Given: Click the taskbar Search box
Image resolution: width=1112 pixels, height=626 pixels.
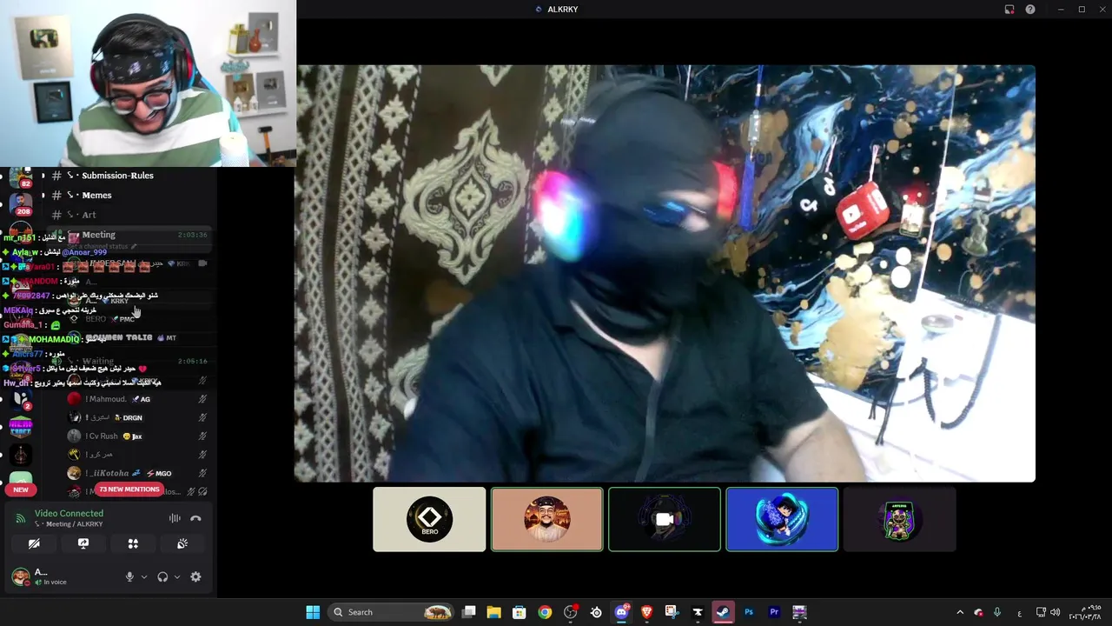Looking at the screenshot, I should [x=392, y=612].
